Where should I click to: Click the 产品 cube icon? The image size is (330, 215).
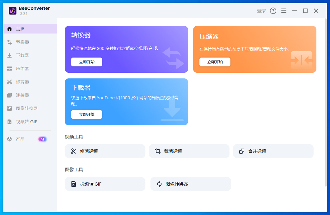9,139
